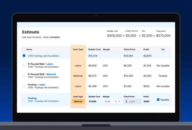Screen dimensions: 192x130
Task: Click the group profit $3,879
Action: point(147,56)
